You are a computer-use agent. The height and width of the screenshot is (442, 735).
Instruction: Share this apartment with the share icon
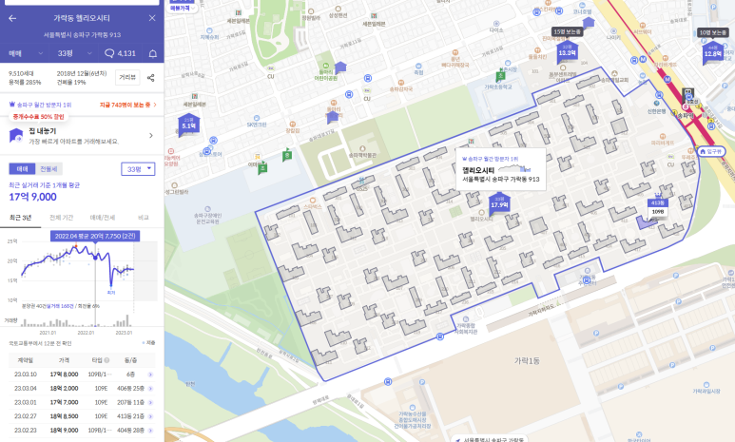point(150,78)
